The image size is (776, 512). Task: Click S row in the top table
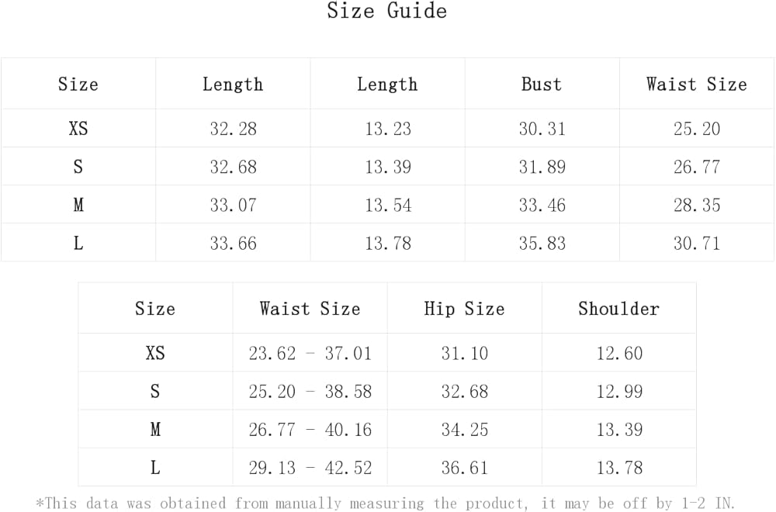pyautogui.click(x=78, y=167)
